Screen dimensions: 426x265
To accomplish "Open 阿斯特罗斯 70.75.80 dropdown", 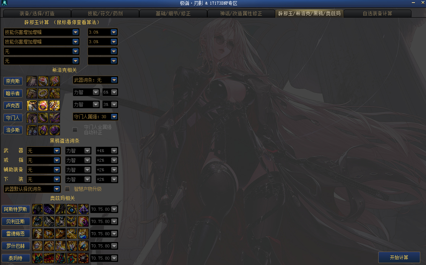I will [104, 209].
